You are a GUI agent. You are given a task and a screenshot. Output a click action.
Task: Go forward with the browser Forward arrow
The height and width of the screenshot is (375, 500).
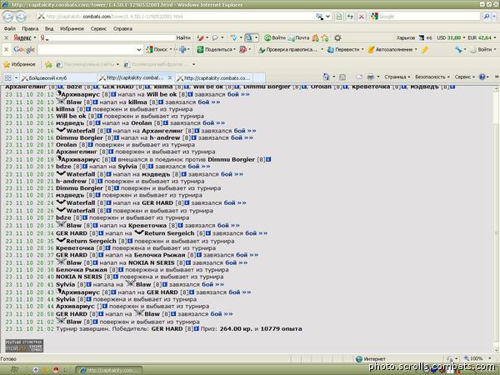(x=21, y=17)
